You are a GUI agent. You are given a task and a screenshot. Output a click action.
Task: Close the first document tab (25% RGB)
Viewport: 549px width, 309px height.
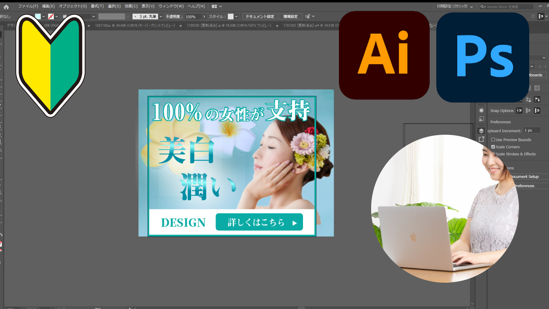[89, 26]
